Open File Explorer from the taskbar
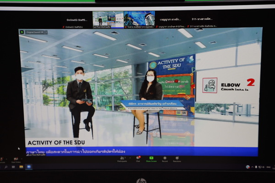 pyautogui.click(x=21, y=167)
